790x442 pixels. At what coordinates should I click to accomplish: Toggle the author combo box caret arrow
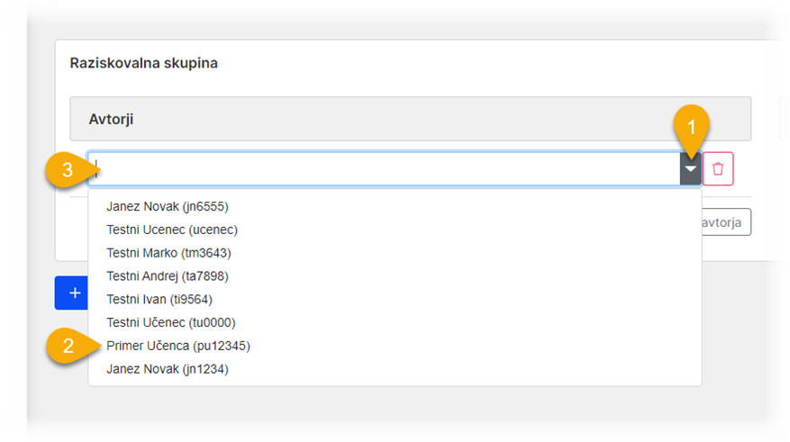click(x=690, y=169)
